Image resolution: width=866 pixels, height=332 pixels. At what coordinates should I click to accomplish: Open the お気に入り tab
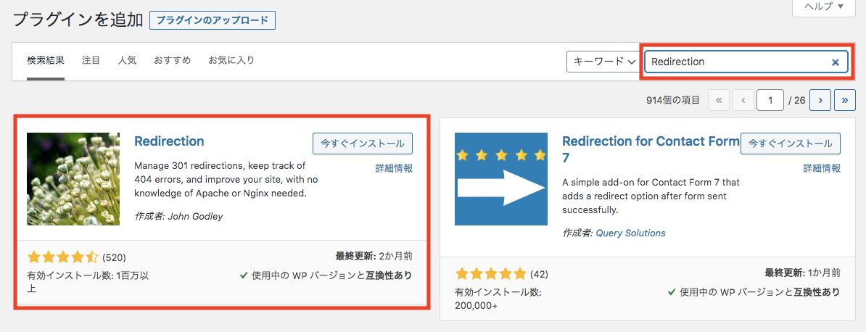tap(231, 61)
